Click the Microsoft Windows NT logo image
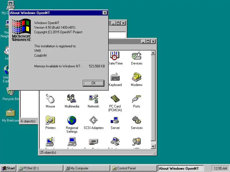230x172 pixels. [x=21, y=30]
